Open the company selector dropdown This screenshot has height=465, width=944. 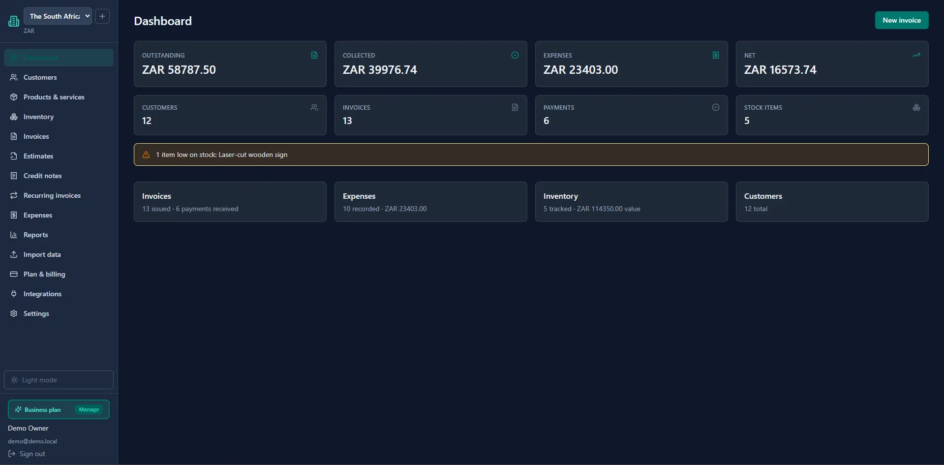click(x=58, y=16)
